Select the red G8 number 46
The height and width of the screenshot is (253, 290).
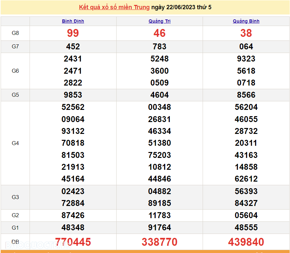click(159, 33)
